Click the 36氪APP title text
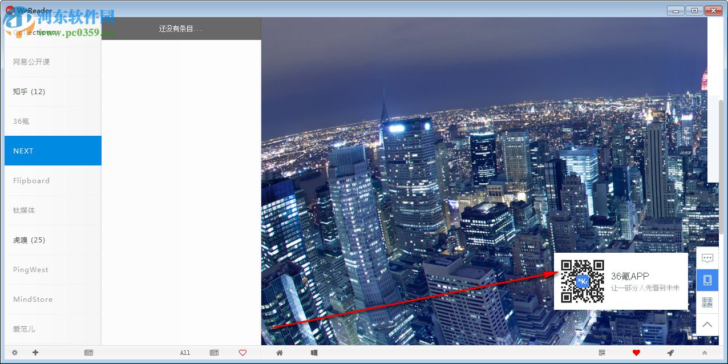This screenshot has width=728, height=364. (x=630, y=276)
